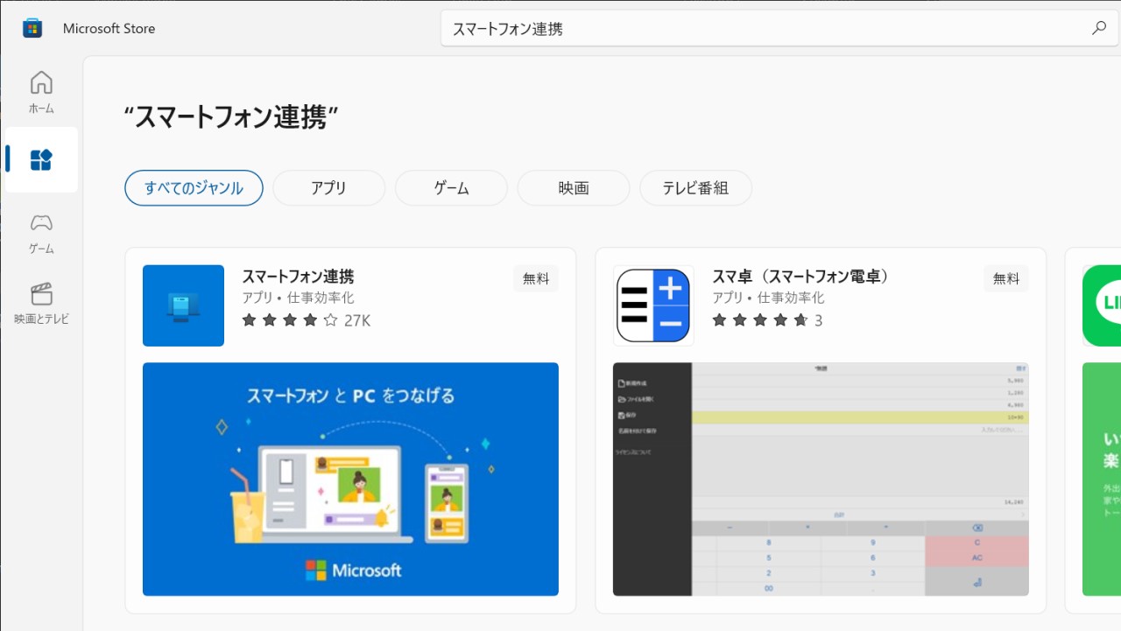This screenshot has width=1121, height=631.
Task: Select the アプリ filter
Action: (x=328, y=188)
